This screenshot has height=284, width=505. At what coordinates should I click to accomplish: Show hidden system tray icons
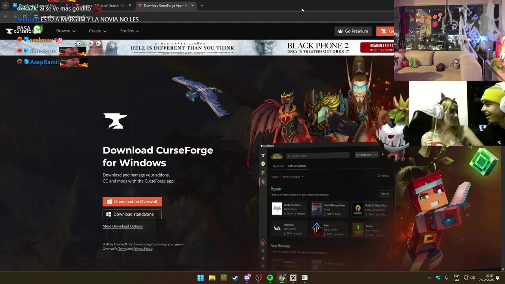click(x=430, y=278)
